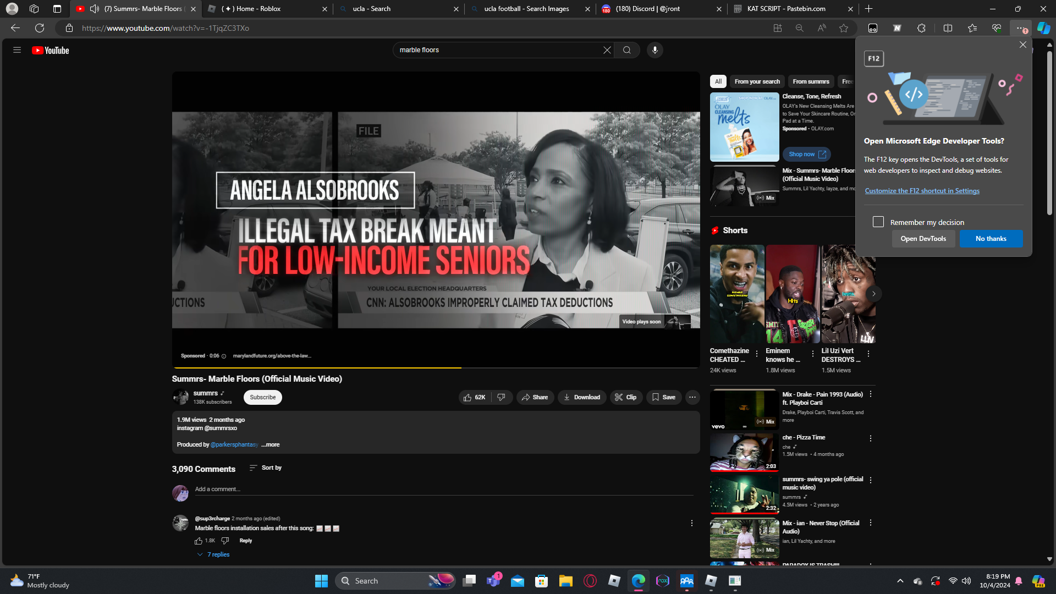Open options for Drake - Pain 1993 mix

pos(871,394)
